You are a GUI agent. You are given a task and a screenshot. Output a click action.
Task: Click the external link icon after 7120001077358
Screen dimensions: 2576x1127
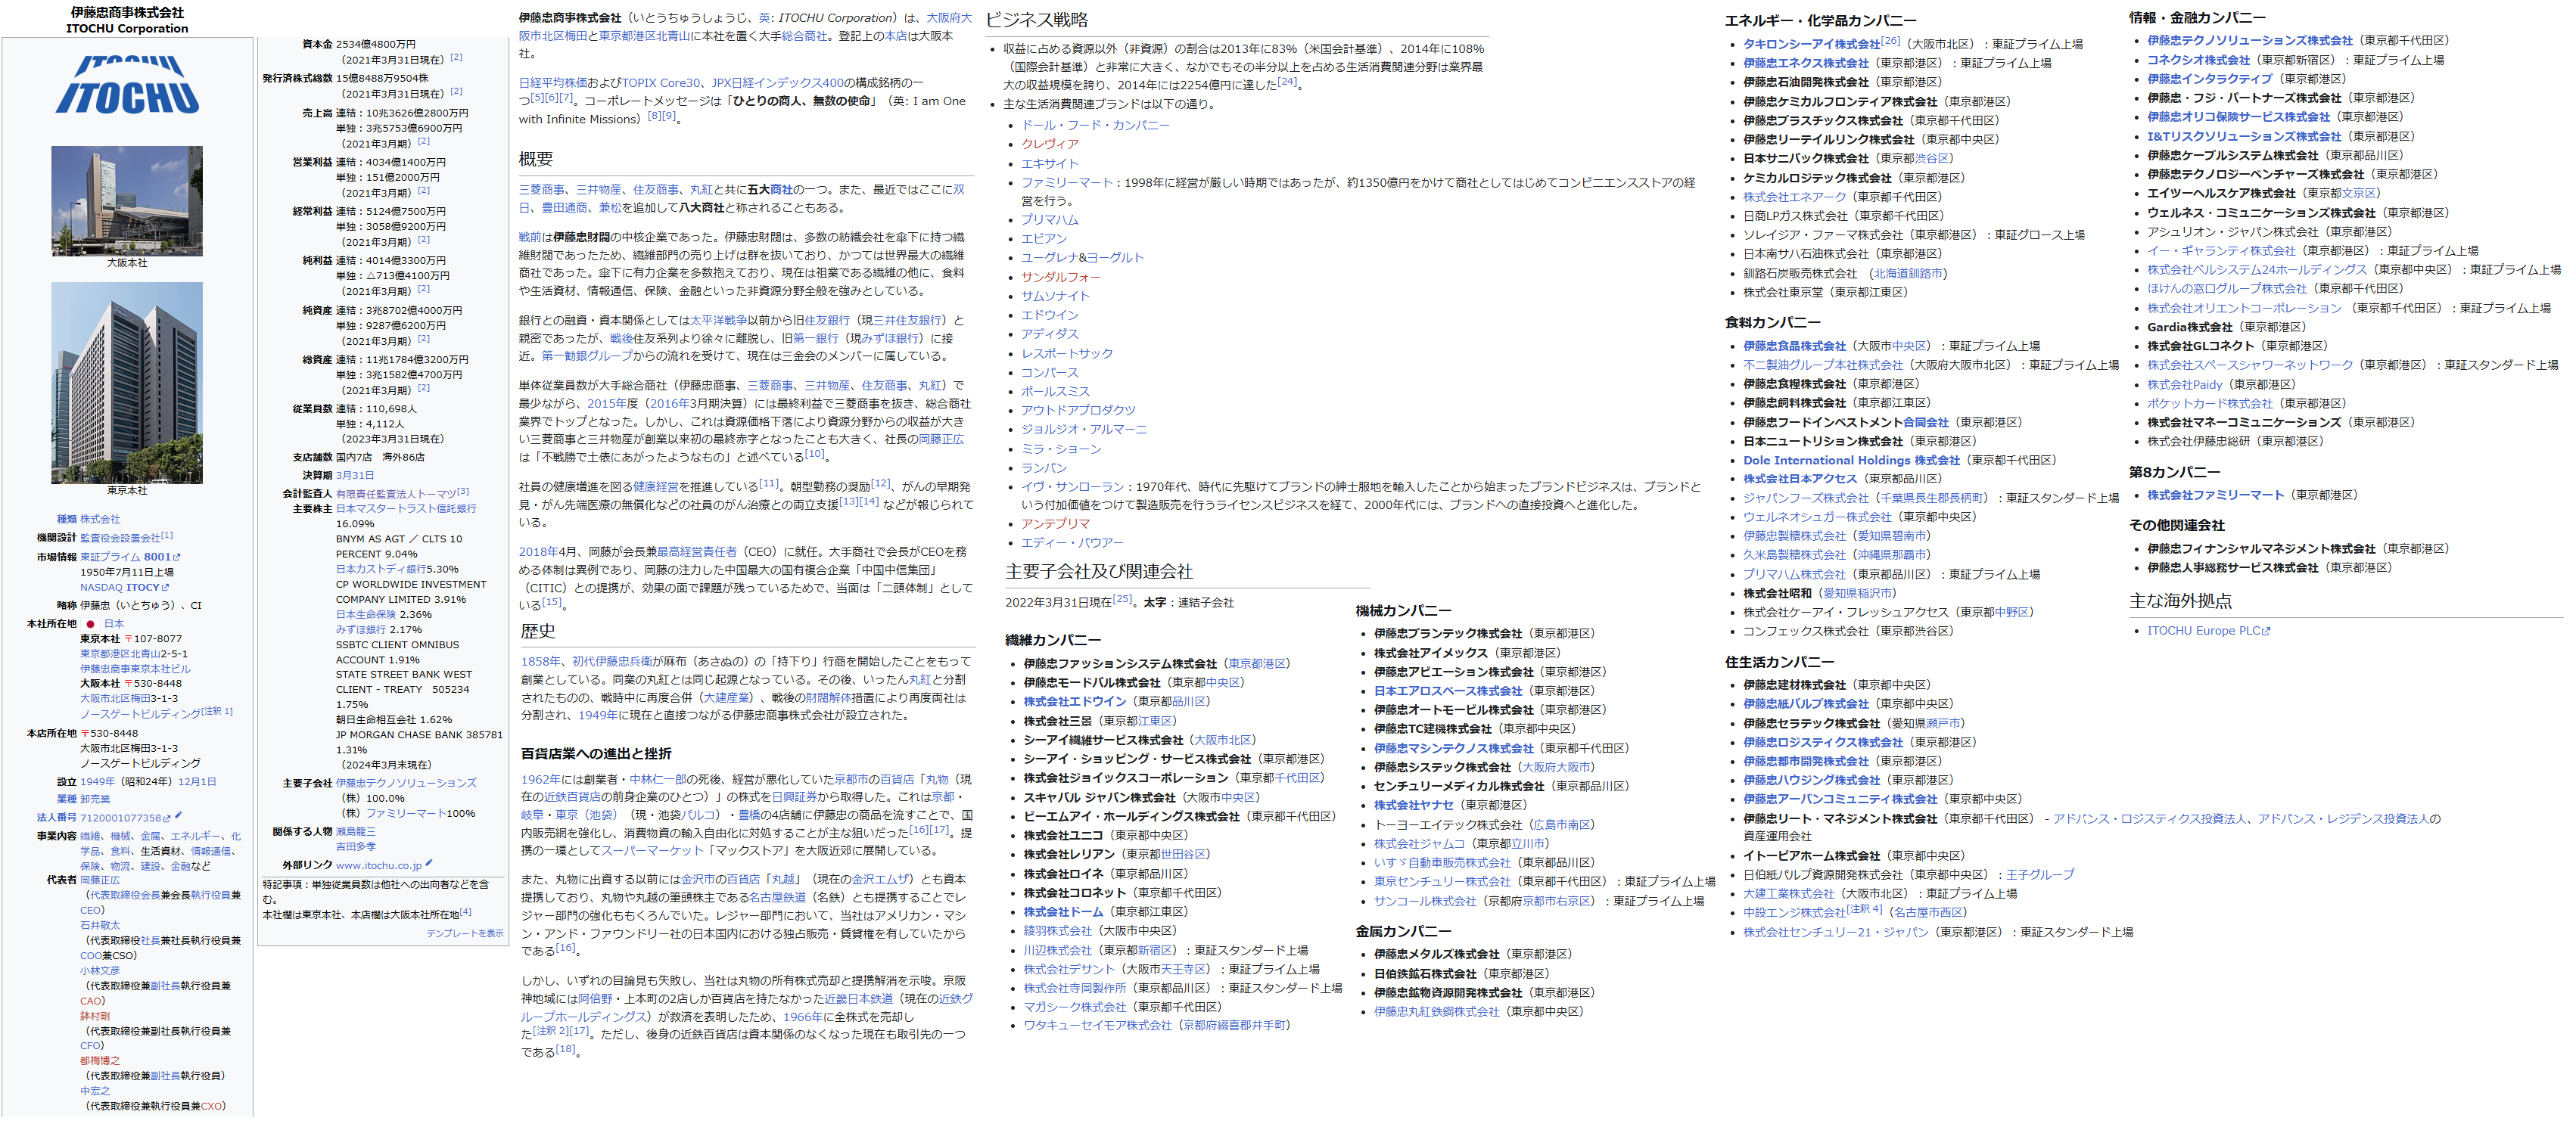pyautogui.click(x=166, y=818)
